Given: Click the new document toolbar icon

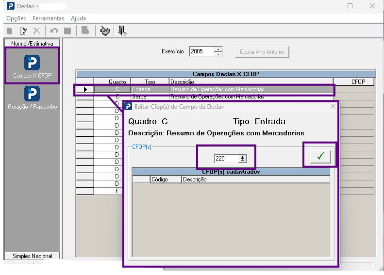Looking at the screenshot, I should coord(10,31).
